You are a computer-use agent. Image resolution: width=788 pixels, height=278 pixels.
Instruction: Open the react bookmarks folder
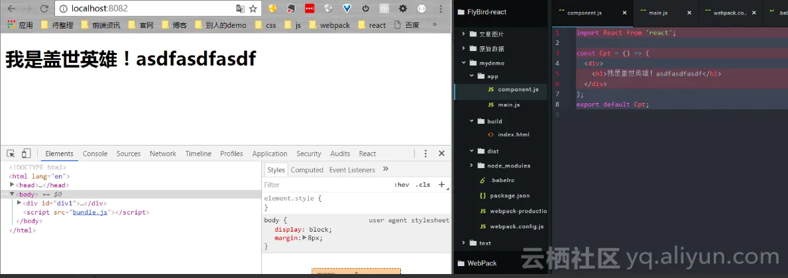(x=372, y=25)
